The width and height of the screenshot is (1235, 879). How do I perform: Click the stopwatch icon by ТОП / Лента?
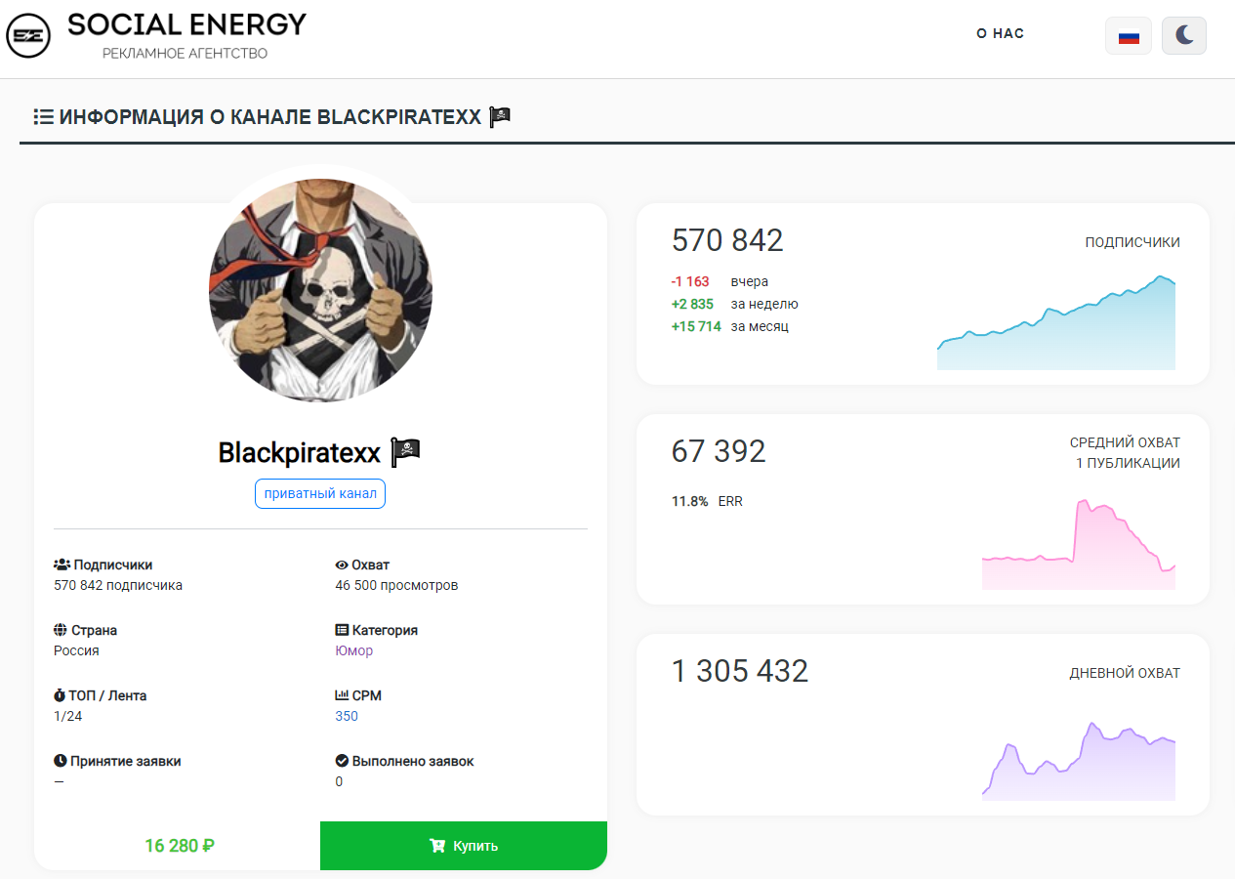coord(60,695)
